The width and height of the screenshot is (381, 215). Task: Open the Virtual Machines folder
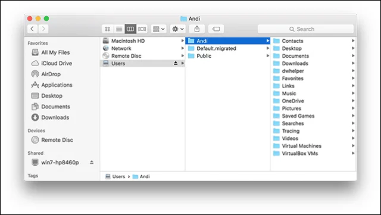coord(314,146)
